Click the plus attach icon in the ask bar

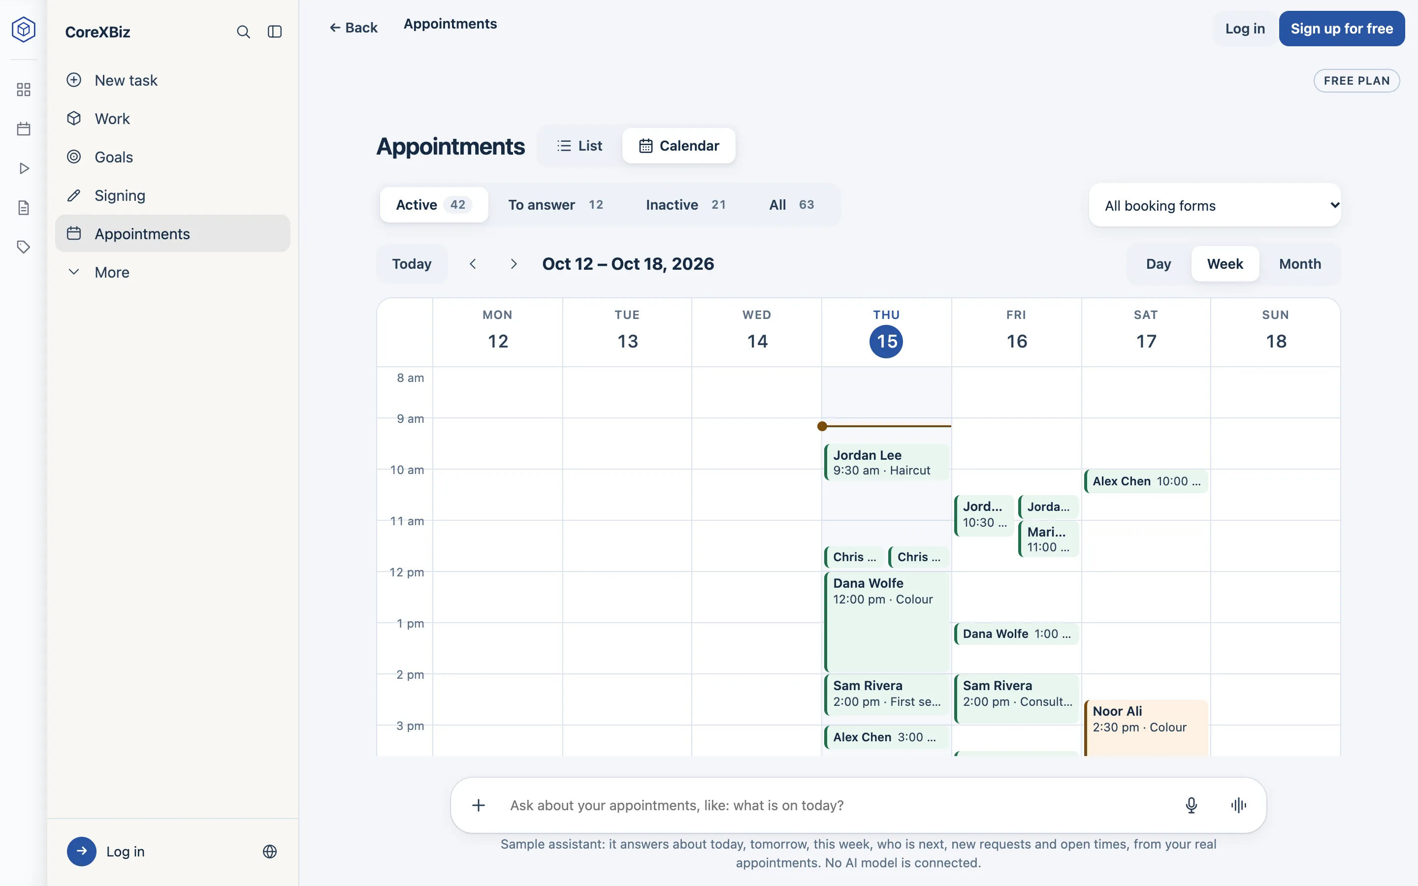[x=479, y=805]
